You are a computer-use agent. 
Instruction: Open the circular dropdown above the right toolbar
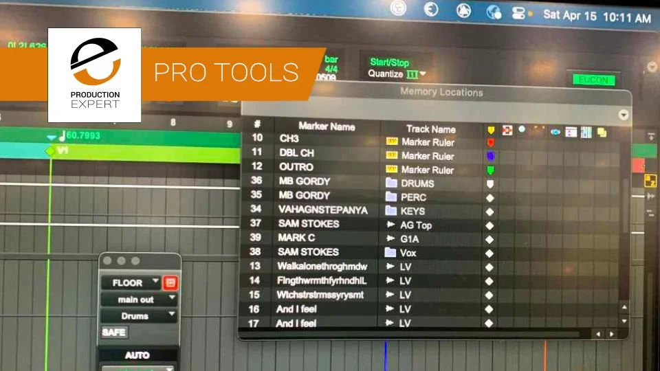[x=652, y=67]
